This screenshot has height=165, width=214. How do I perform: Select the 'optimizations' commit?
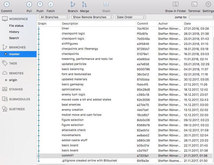[125, 90]
